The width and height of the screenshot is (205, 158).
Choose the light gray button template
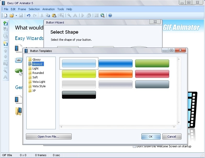pyautogui.click(x=79, y=84)
